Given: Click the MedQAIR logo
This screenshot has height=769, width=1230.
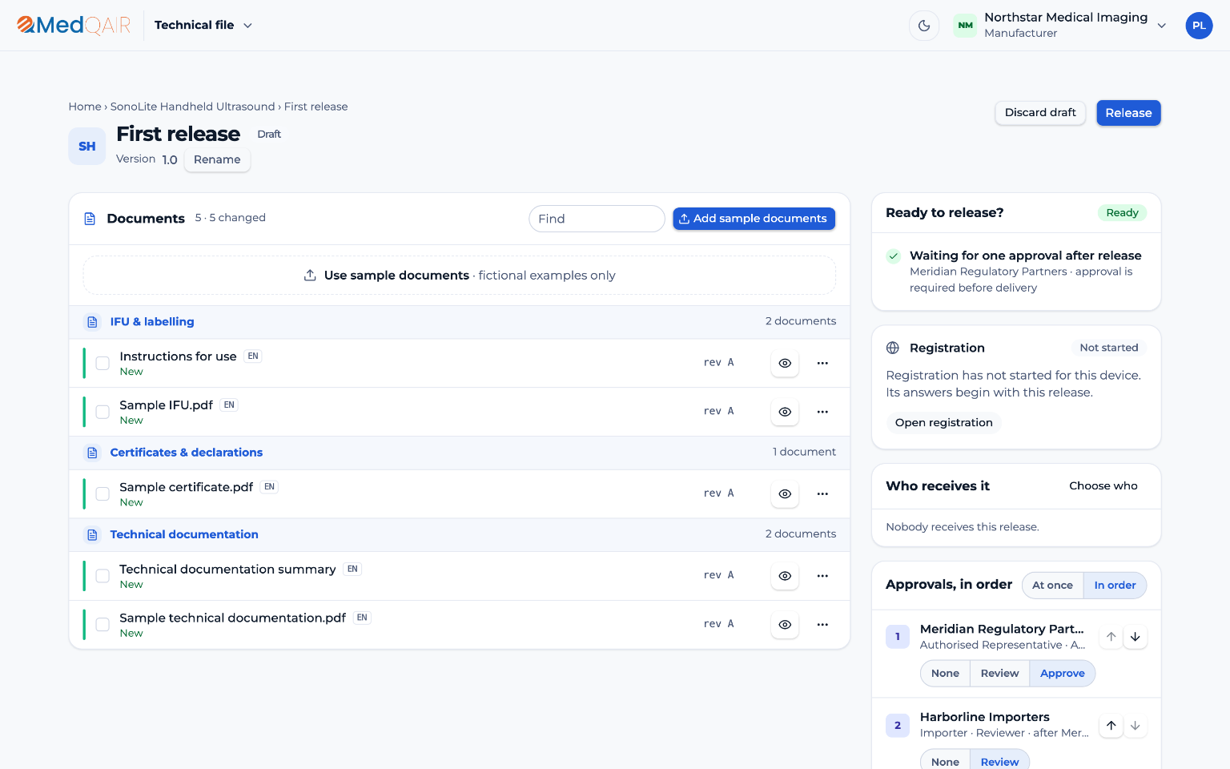Looking at the screenshot, I should click(x=74, y=26).
